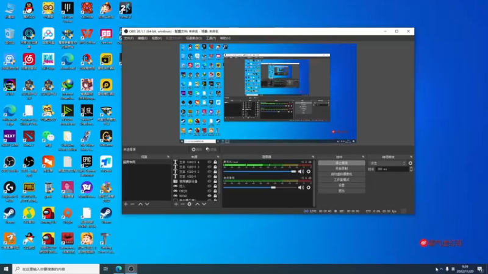Open Origin desktop shortcut

[68, 216]
